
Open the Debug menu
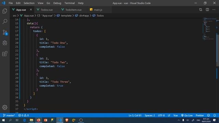(57, 3)
